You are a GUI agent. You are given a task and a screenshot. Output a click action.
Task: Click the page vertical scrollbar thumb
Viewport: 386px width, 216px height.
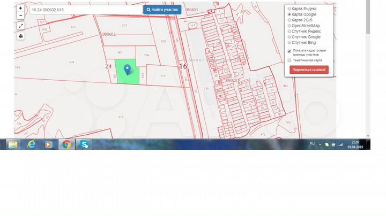(x=368, y=17)
